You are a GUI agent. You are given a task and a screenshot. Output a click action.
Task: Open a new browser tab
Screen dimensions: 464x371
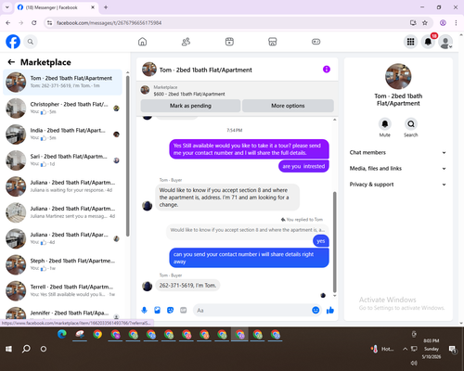click(106, 7)
